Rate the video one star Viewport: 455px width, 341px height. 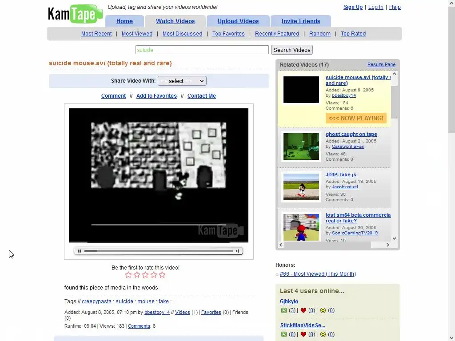click(x=128, y=275)
